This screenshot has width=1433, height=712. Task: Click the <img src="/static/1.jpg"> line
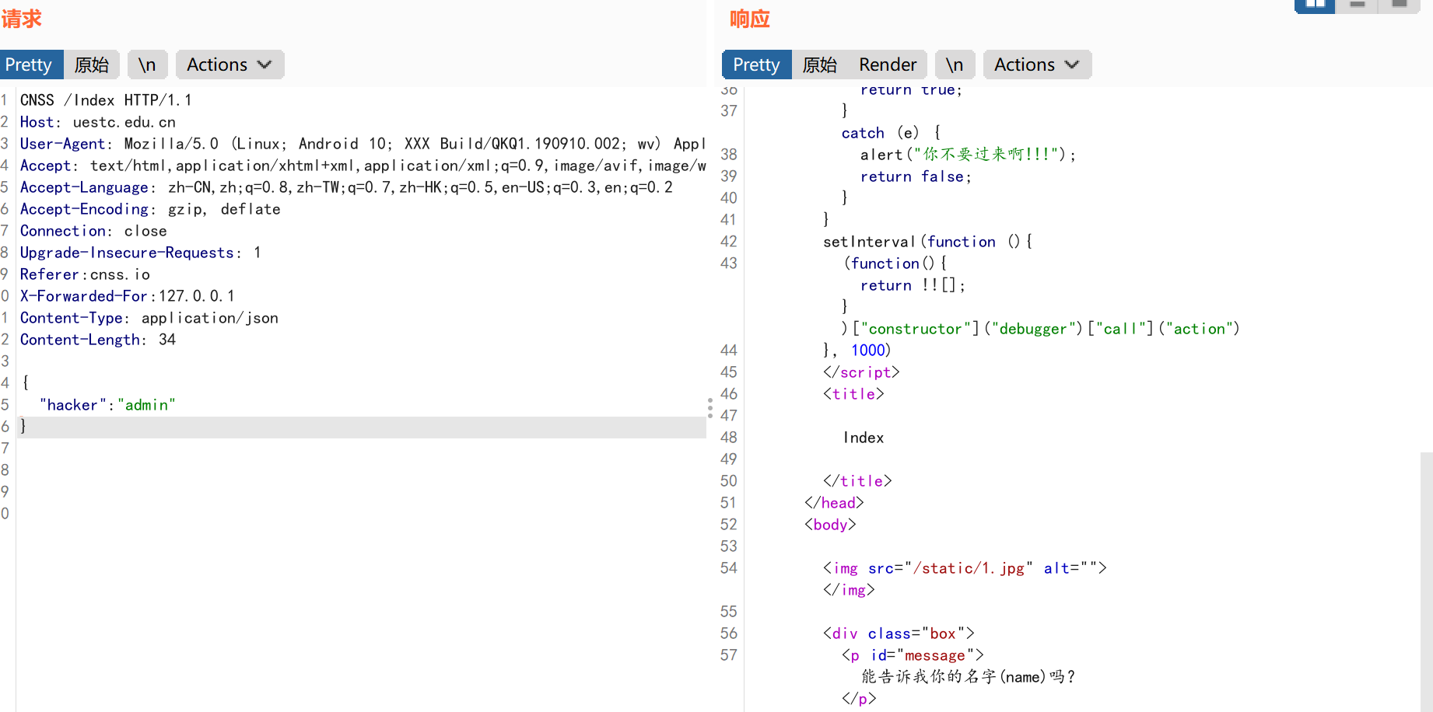(965, 568)
